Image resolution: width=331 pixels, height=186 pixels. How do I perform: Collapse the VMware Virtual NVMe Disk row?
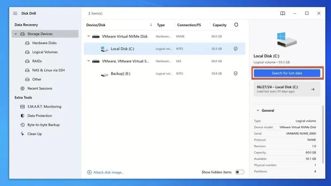89,36
